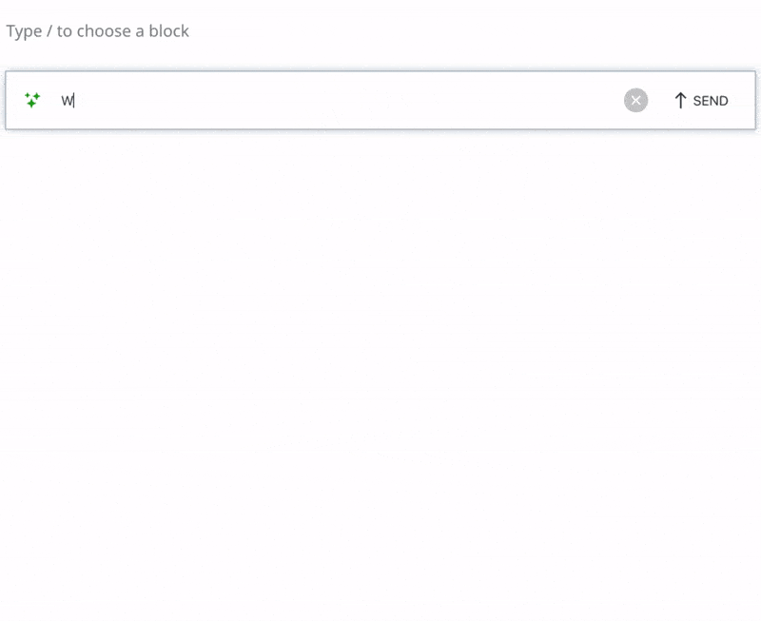The width and height of the screenshot is (761, 621).
Task: Submit the prompt with the SEND button
Action: pos(701,100)
